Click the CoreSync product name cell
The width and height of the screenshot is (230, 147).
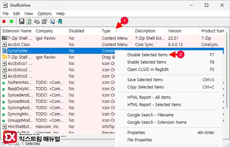click(x=210, y=45)
